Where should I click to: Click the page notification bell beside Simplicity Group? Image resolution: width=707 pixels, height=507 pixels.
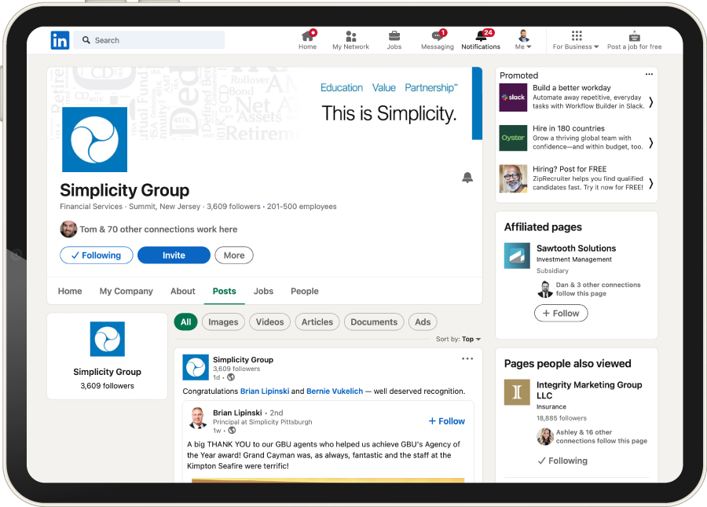467,178
